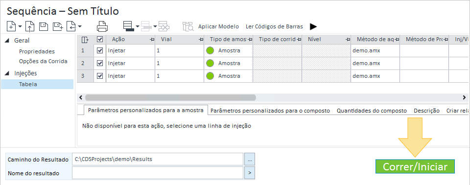Collapse the Injeções tree section
This screenshot has width=470, height=185.
click(x=7, y=73)
